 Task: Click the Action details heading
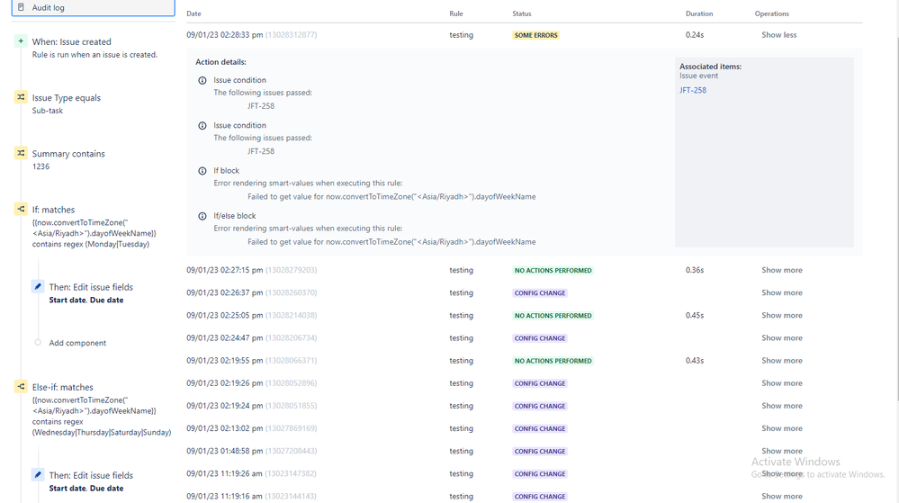(220, 62)
